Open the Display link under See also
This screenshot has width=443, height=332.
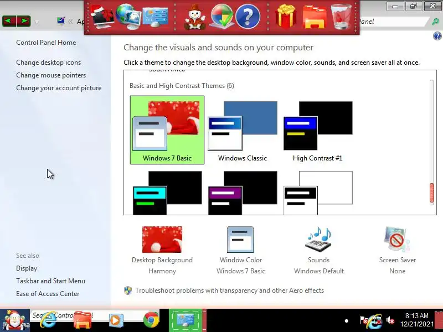(x=27, y=268)
